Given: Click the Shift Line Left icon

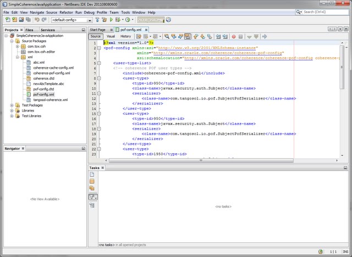Looking at the screenshot, I should tap(218, 36).
